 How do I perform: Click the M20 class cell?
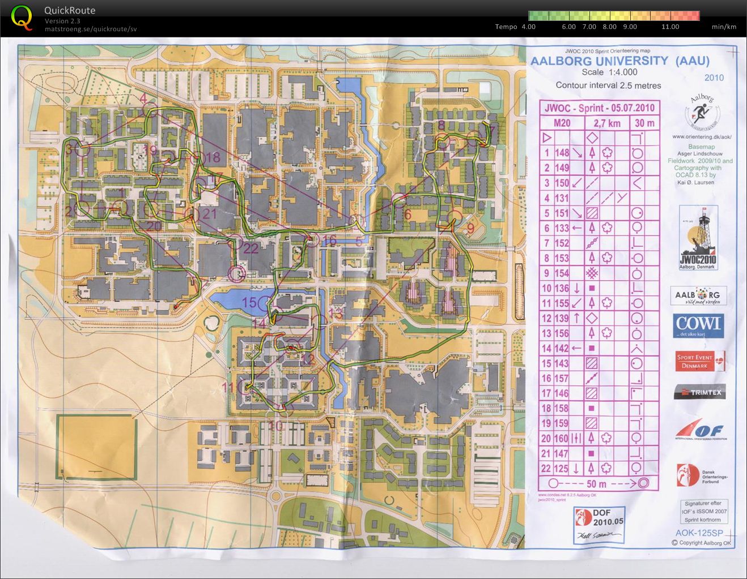[562, 123]
